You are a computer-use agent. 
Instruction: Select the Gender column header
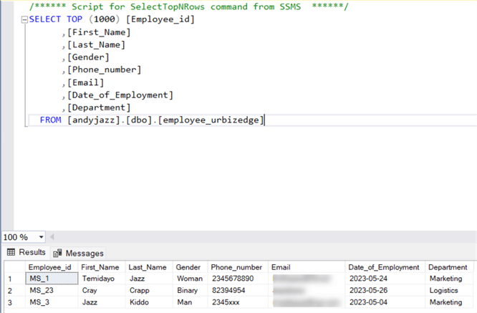pos(188,267)
